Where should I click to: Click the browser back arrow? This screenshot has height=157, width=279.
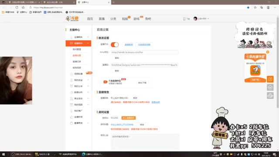(4, 7)
